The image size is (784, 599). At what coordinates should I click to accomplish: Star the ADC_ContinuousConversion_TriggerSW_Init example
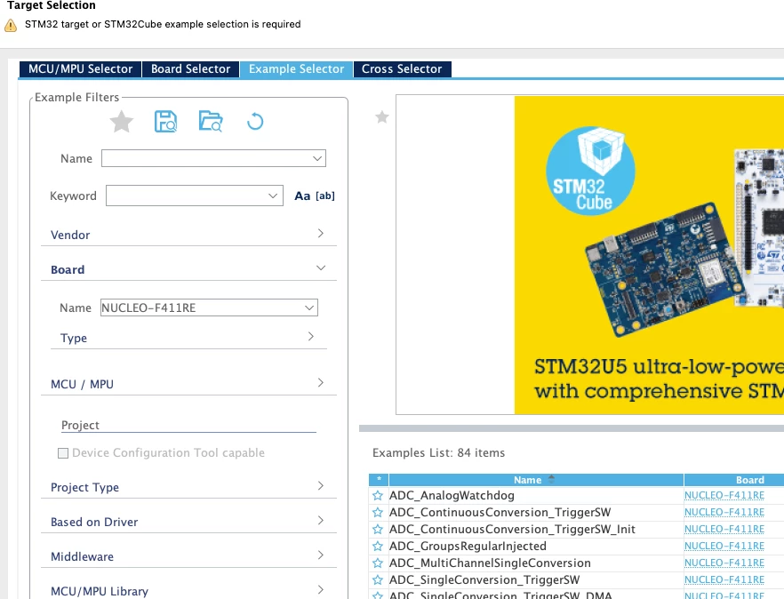[378, 529]
